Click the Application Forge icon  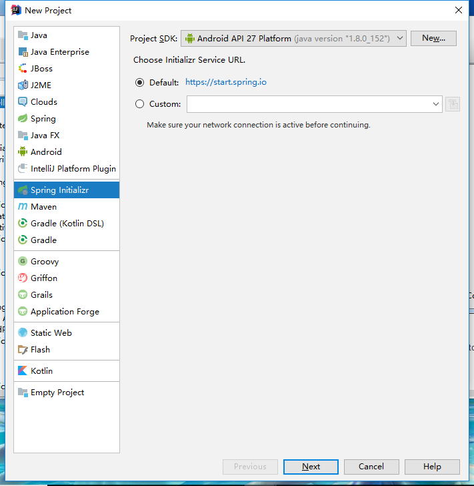(23, 312)
